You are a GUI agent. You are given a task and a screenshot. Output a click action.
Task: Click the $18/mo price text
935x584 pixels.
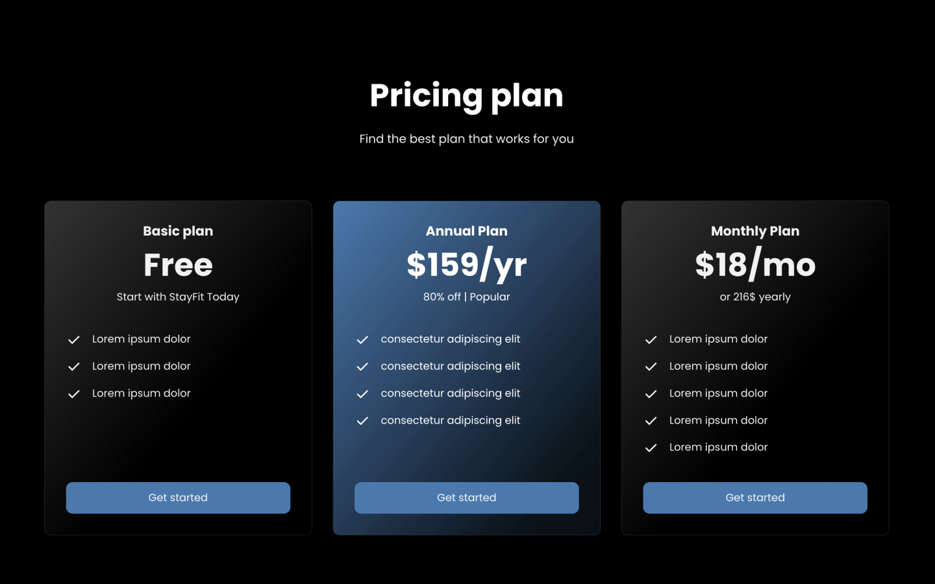pos(754,265)
